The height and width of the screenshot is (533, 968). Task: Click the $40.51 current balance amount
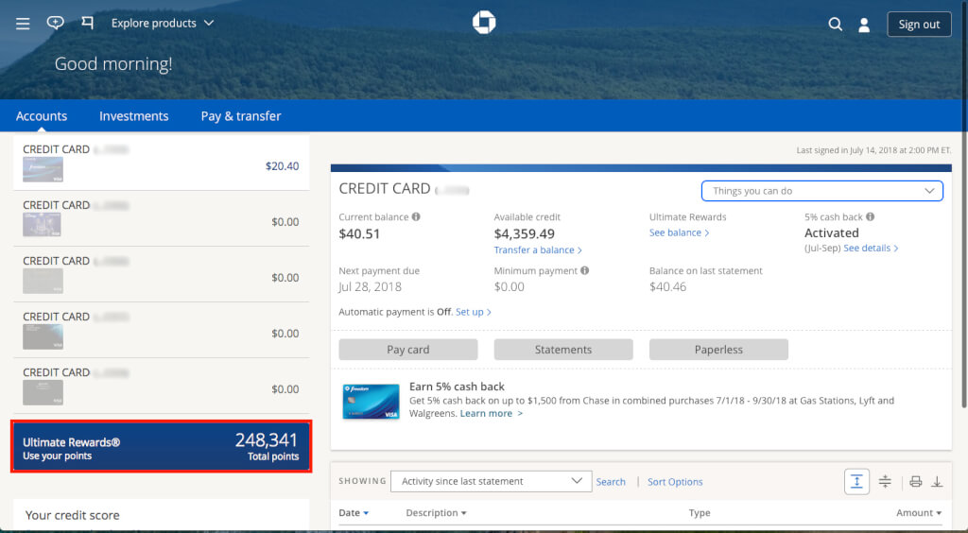point(359,233)
